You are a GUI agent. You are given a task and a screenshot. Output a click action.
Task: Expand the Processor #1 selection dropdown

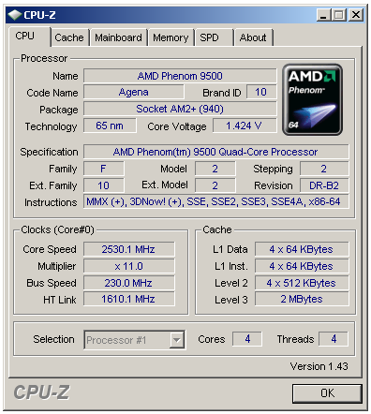[x=177, y=340]
